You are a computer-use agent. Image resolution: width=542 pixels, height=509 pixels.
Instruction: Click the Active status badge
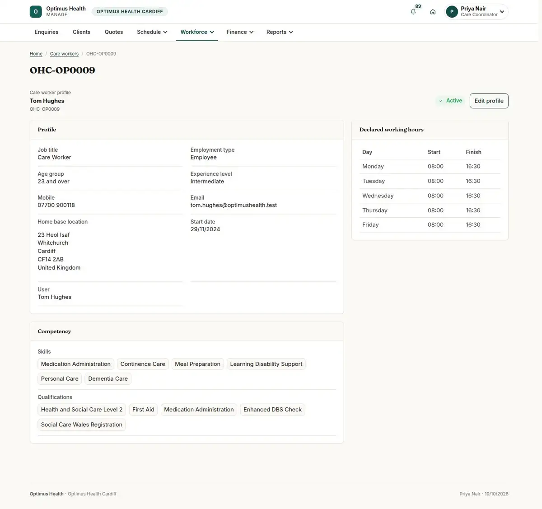pyautogui.click(x=450, y=101)
